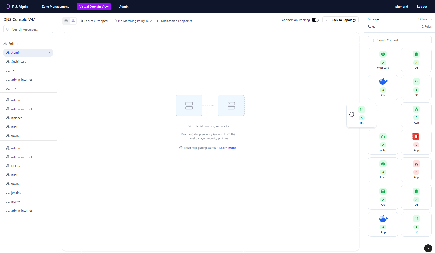The height and width of the screenshot is (253, 435).
Task: Open the help question mark button
Action: [428, 248]
